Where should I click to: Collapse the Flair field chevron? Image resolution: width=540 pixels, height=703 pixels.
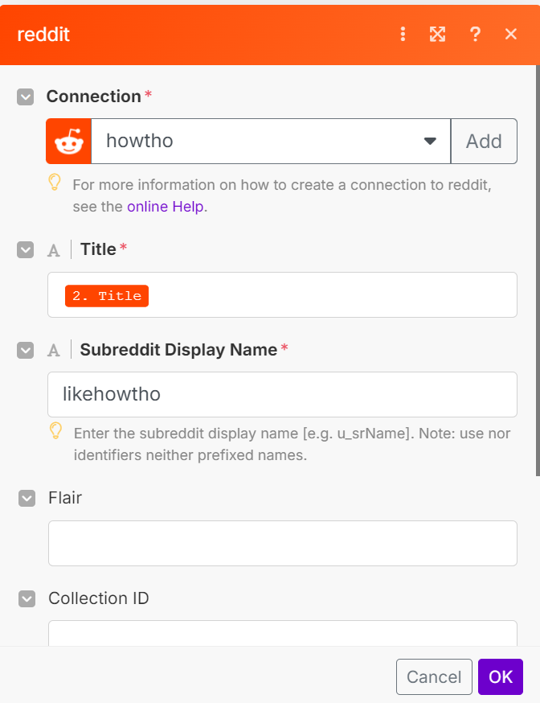(27, 498)
